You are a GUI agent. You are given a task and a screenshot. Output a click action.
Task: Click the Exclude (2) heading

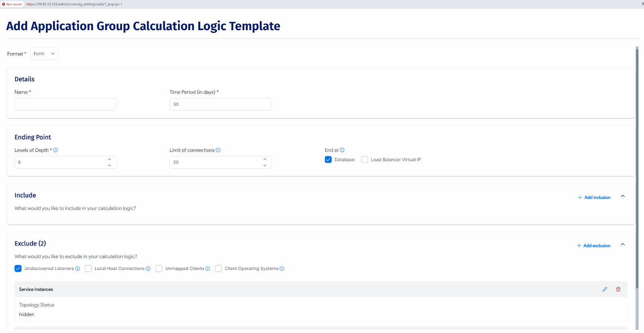pos(30,243)
